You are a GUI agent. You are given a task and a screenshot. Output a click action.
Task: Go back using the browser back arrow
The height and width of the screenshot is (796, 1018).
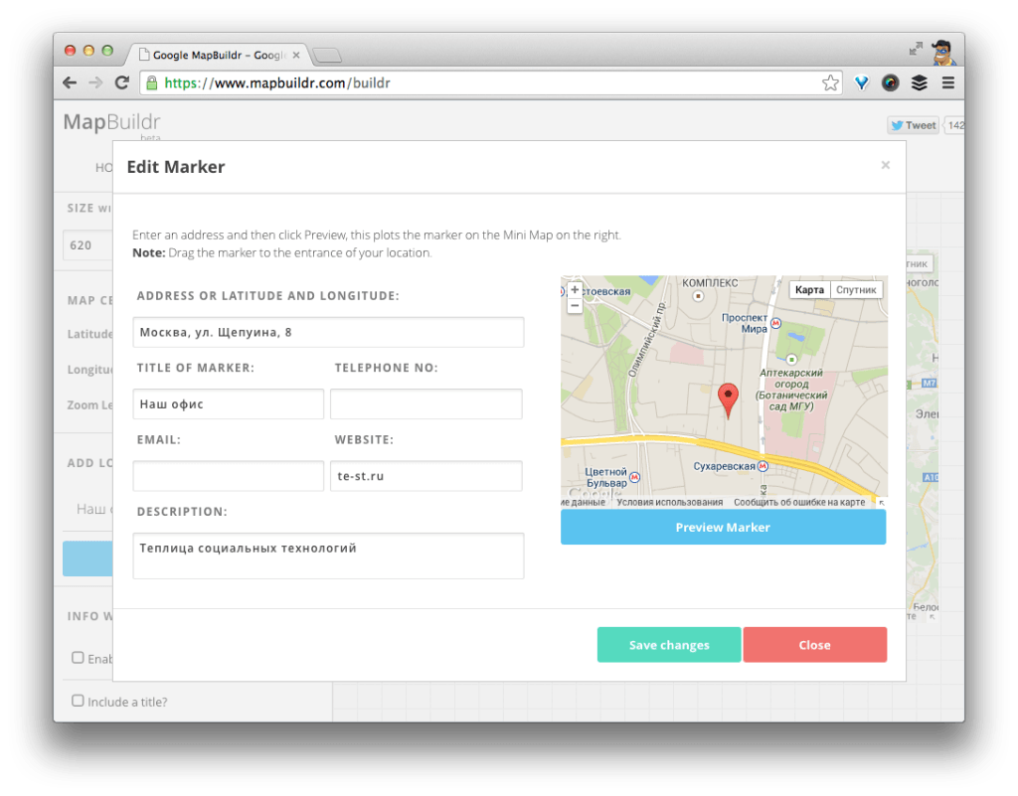point(68,82)
